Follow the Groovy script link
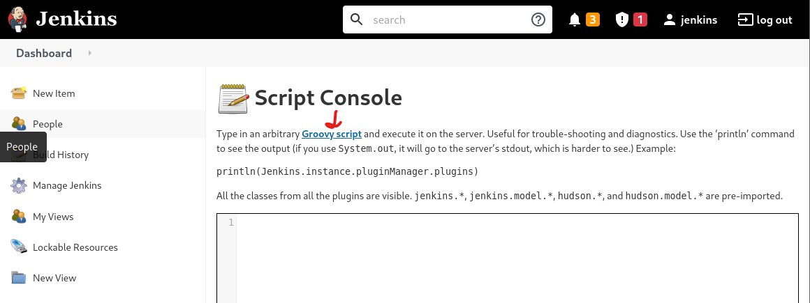The width and height of the screenshot is (810, 303). (x=332, y=133)
